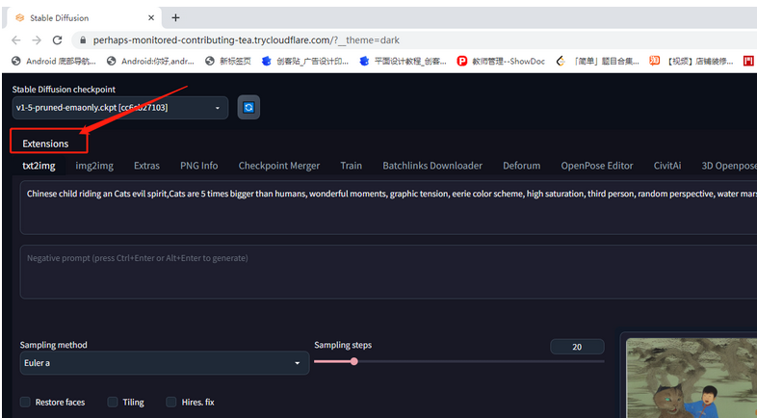Click the generated cat painting thumbnail

pyautogui.click(x=692, y=378)
